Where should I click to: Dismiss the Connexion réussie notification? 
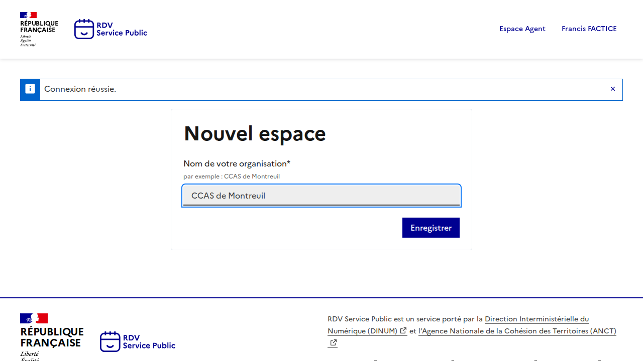612,89
